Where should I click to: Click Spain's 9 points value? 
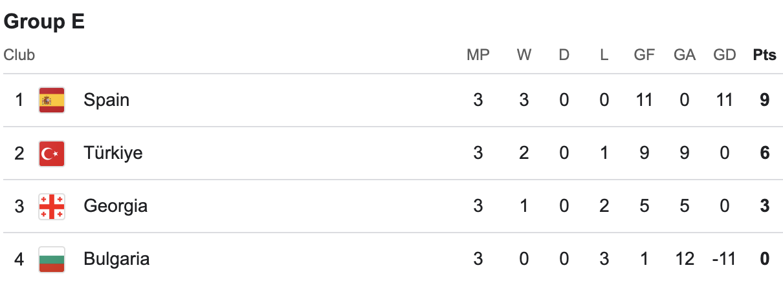[x=764, y=100]
